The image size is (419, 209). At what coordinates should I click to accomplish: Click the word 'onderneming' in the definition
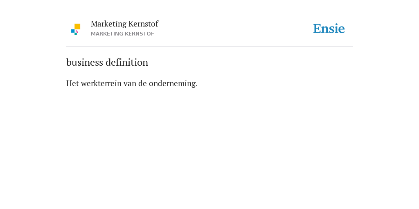(x=172, y=84)
